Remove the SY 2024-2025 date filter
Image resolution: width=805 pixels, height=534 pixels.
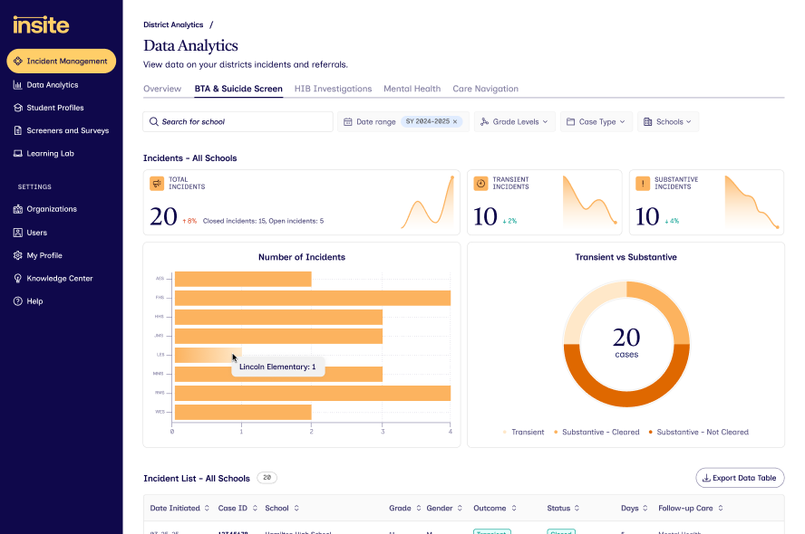click(455, 122)
